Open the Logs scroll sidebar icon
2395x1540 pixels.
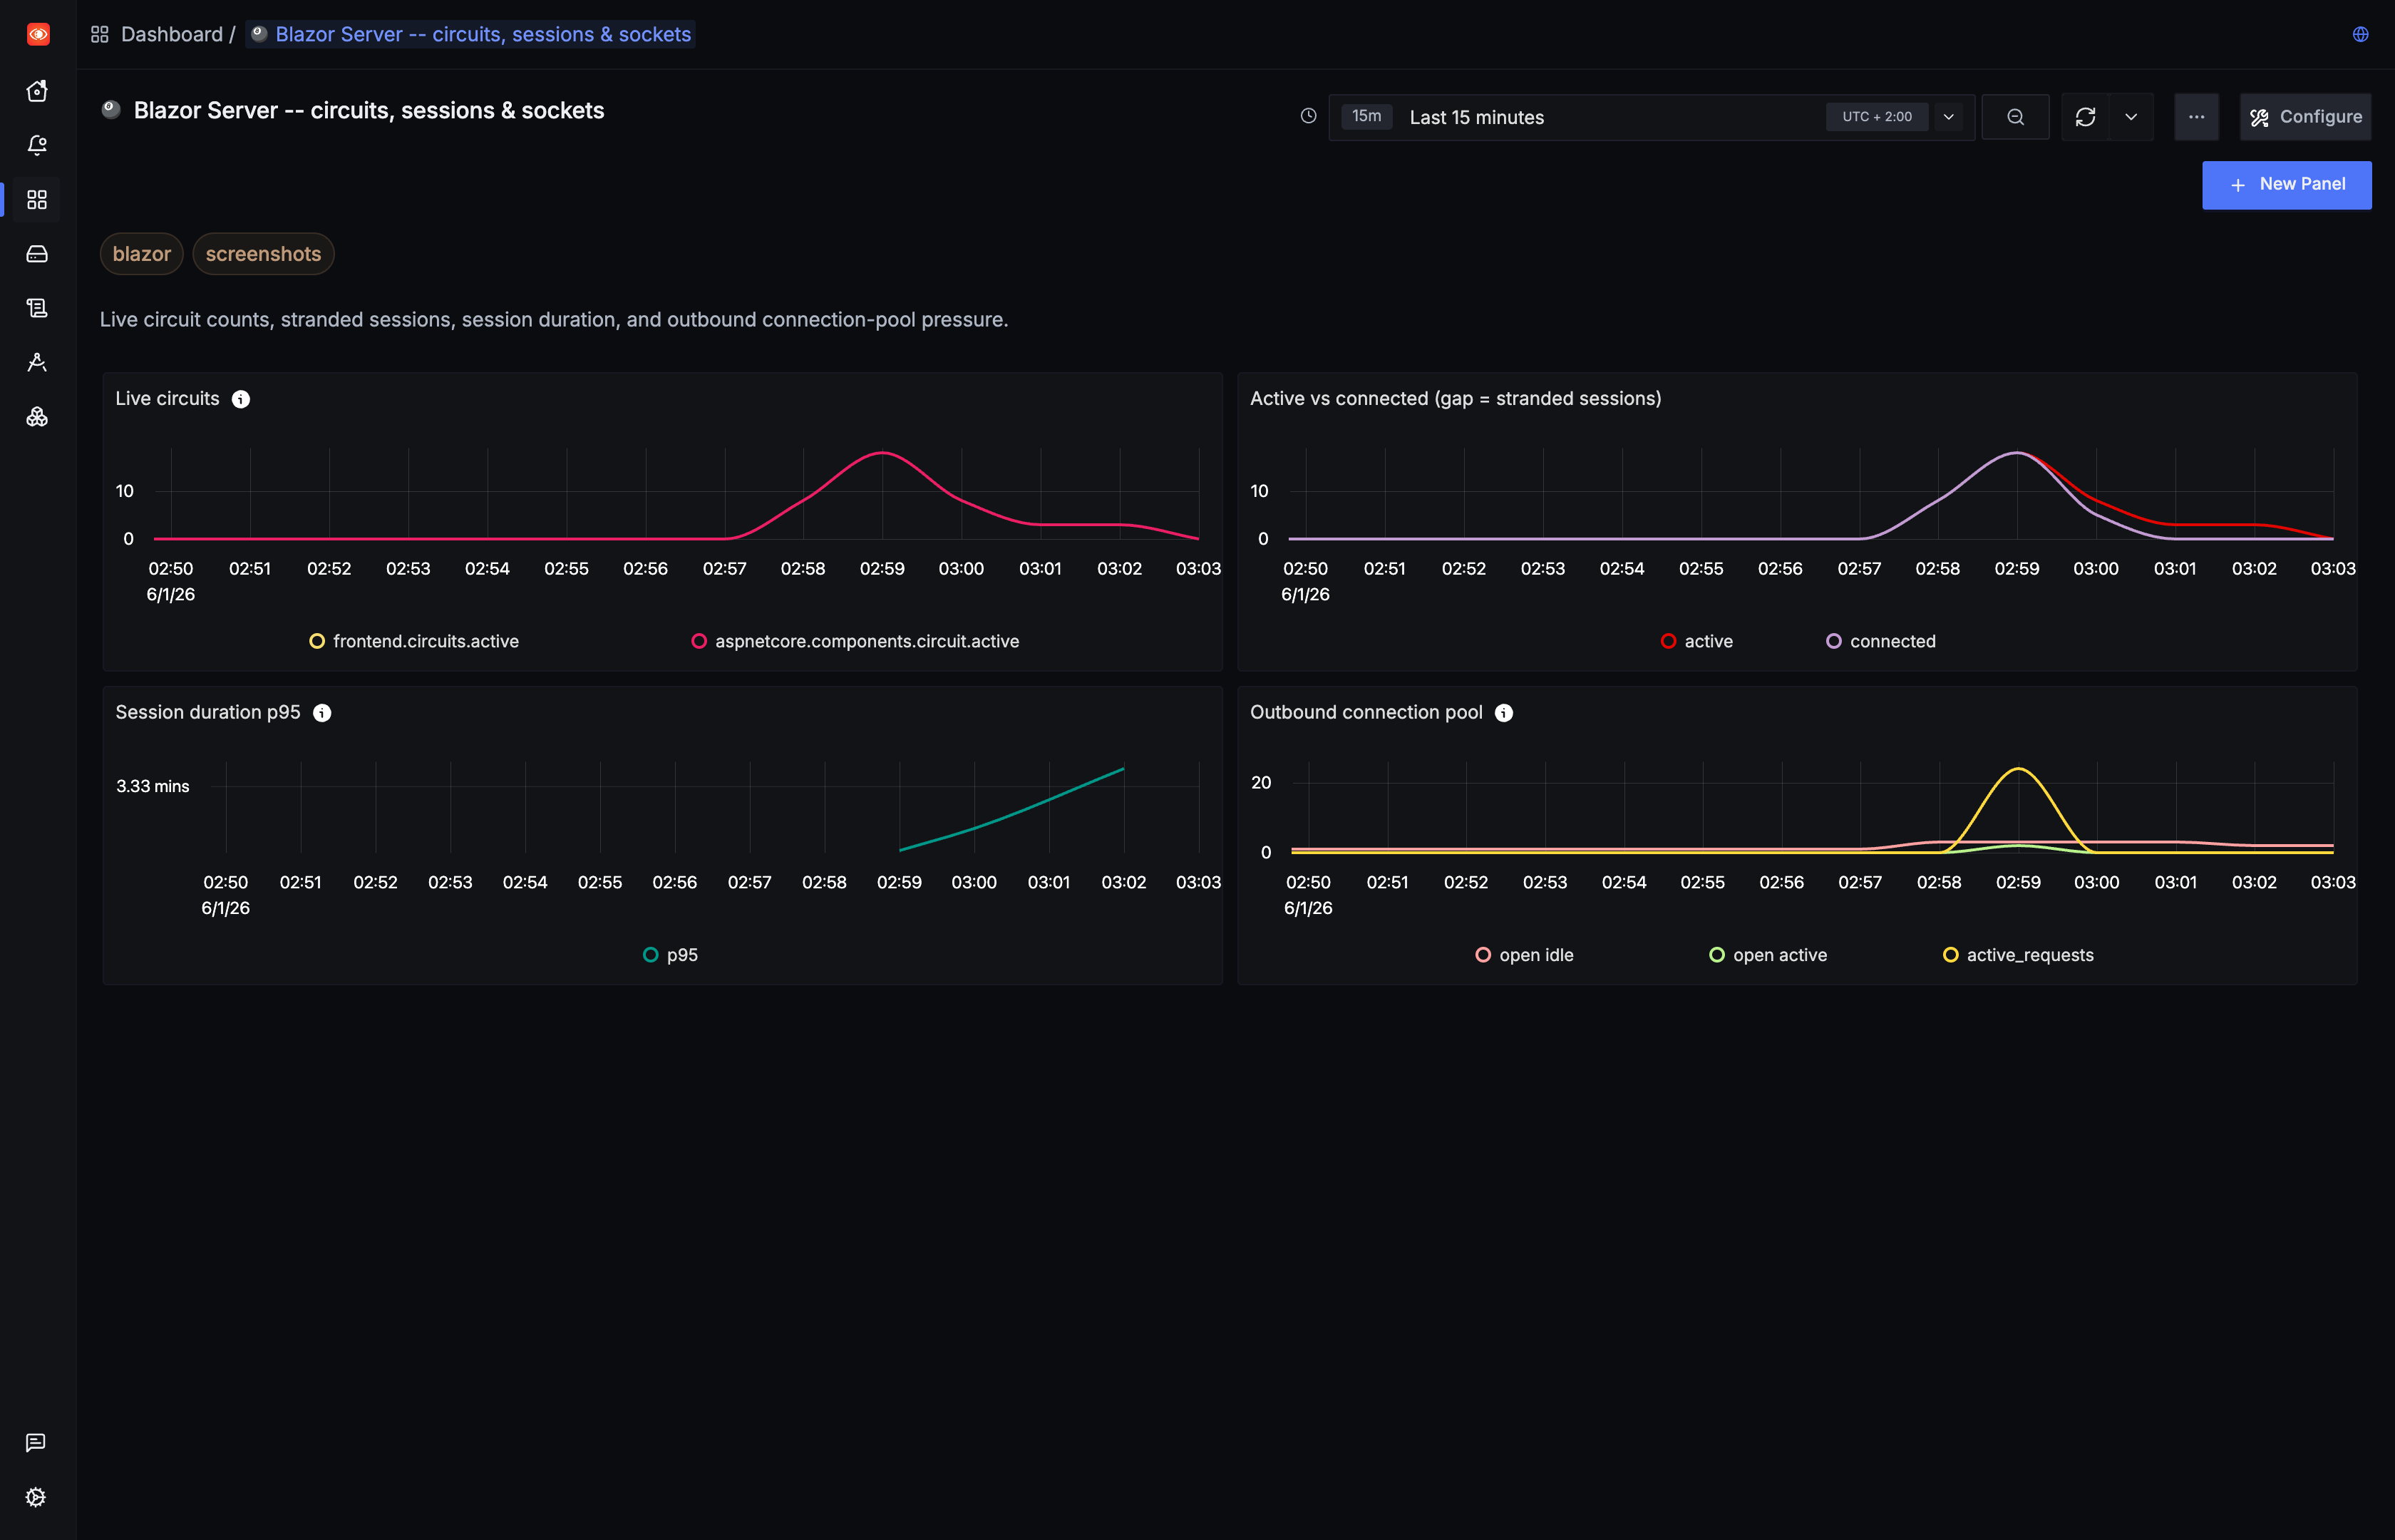point(37,308)
